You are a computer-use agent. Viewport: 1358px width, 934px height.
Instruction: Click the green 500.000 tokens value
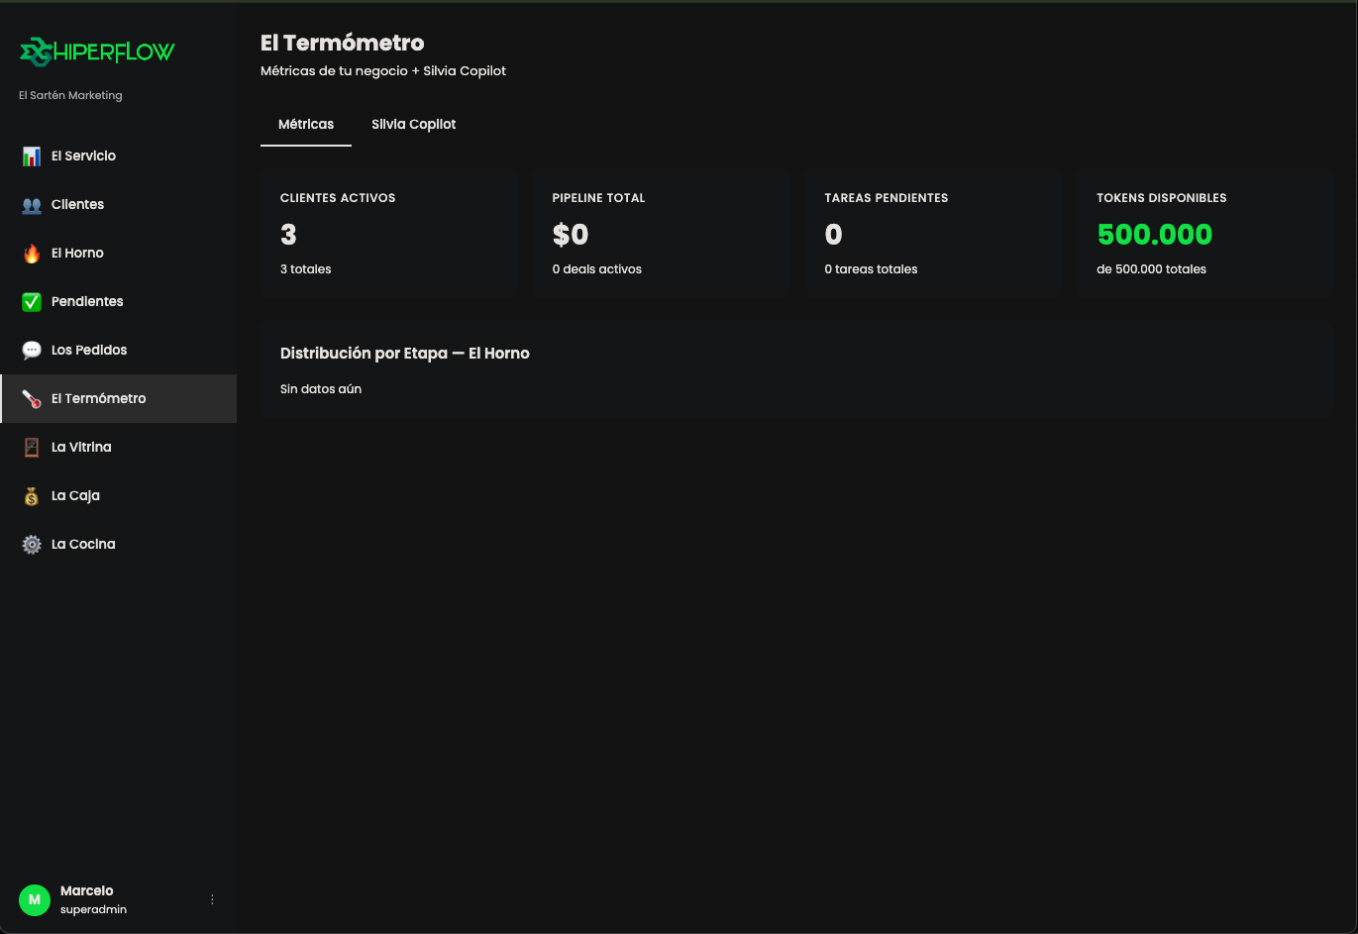pyautogui.click(x=1154, y=235)
